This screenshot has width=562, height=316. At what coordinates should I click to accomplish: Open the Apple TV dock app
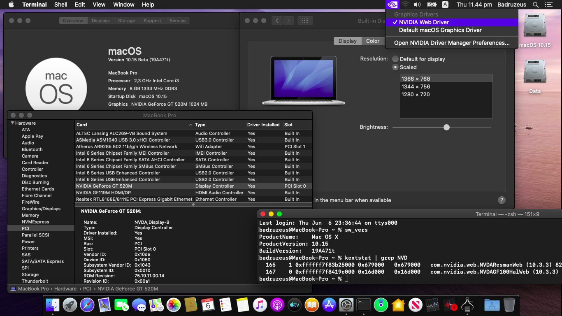(x=295, y=305)
